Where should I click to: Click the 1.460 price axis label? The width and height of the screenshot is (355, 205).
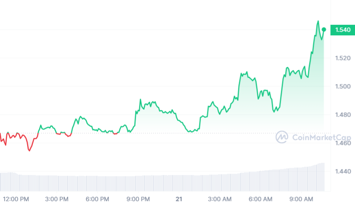(x=343, y=143)
